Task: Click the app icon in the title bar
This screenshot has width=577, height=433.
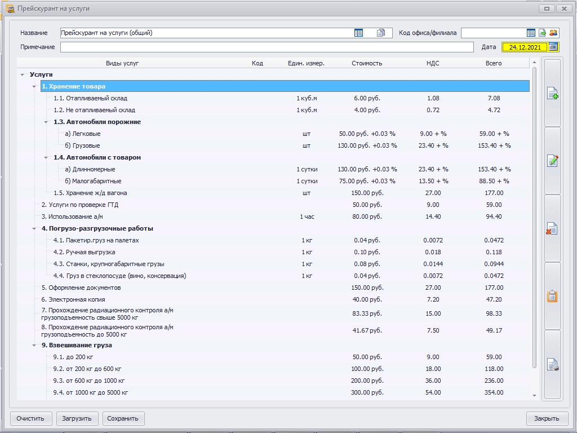Action: click(10, 8)
